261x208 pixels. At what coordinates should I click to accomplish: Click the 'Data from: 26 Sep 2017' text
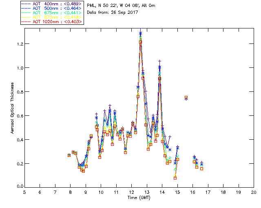(x=113, y=13)
